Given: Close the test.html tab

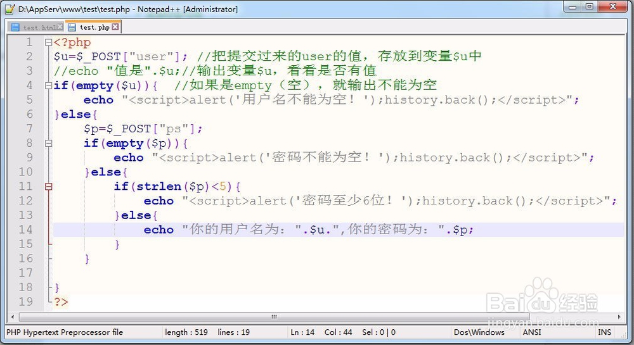Looking at the screenshot, I should coord(60,27).
